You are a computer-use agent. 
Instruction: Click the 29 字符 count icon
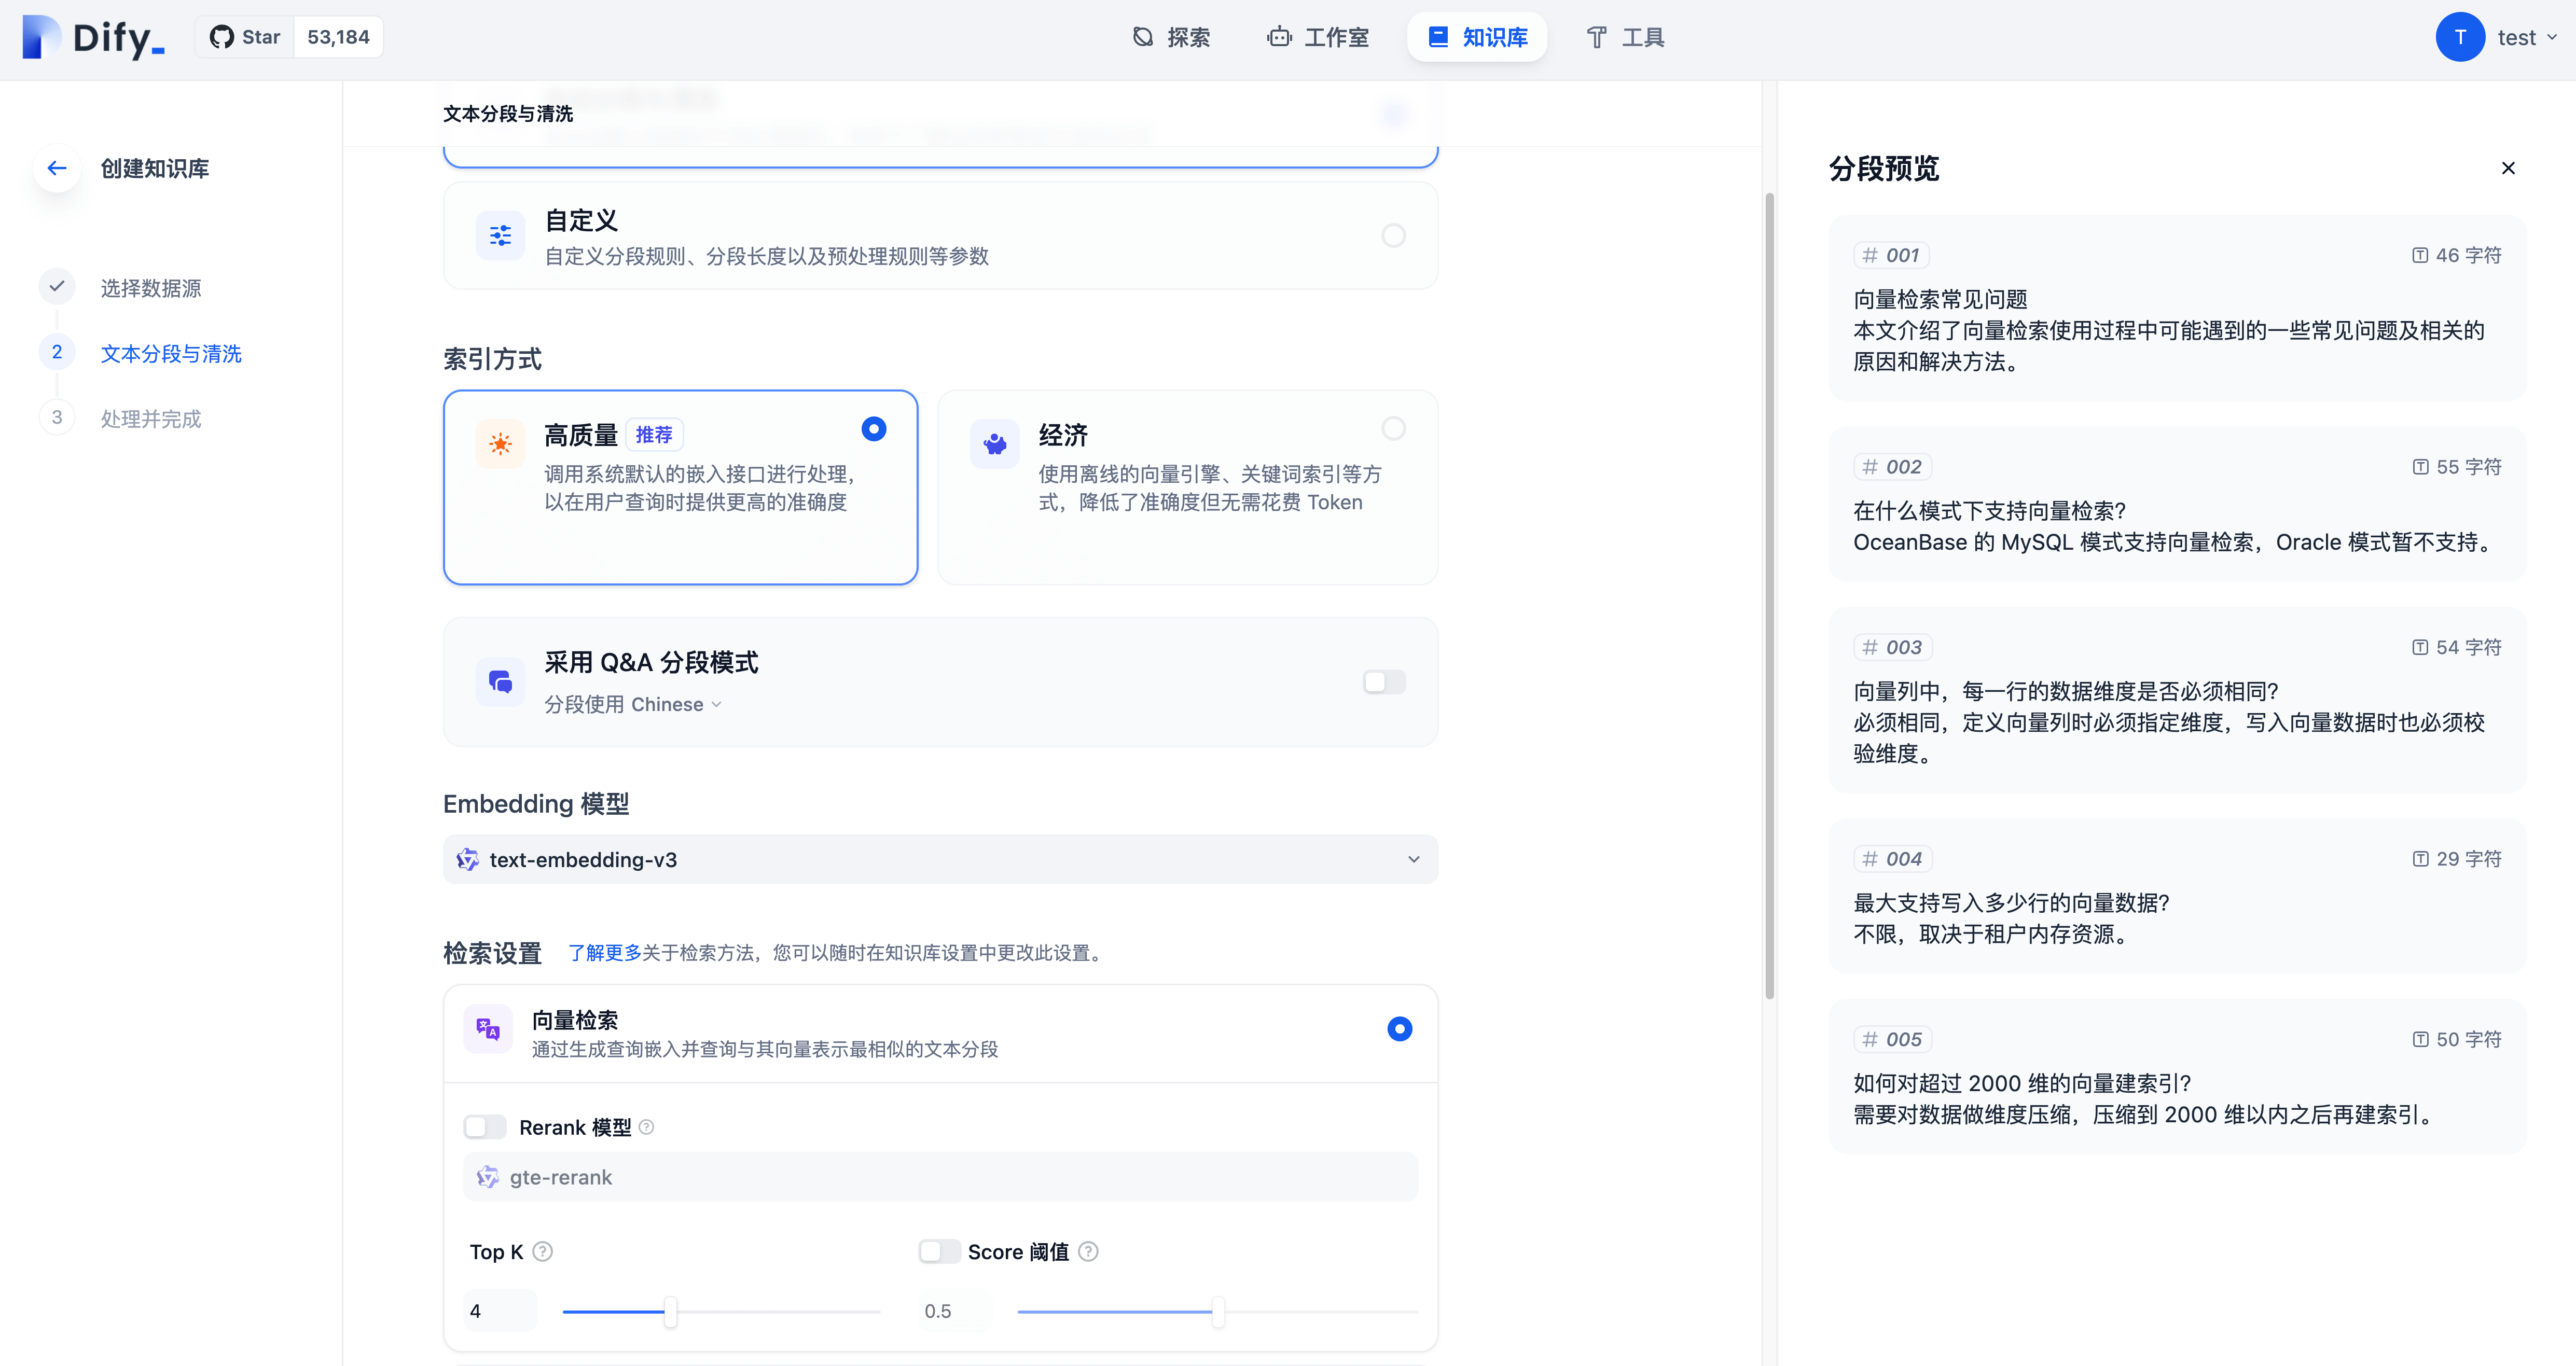[2420, 859]
